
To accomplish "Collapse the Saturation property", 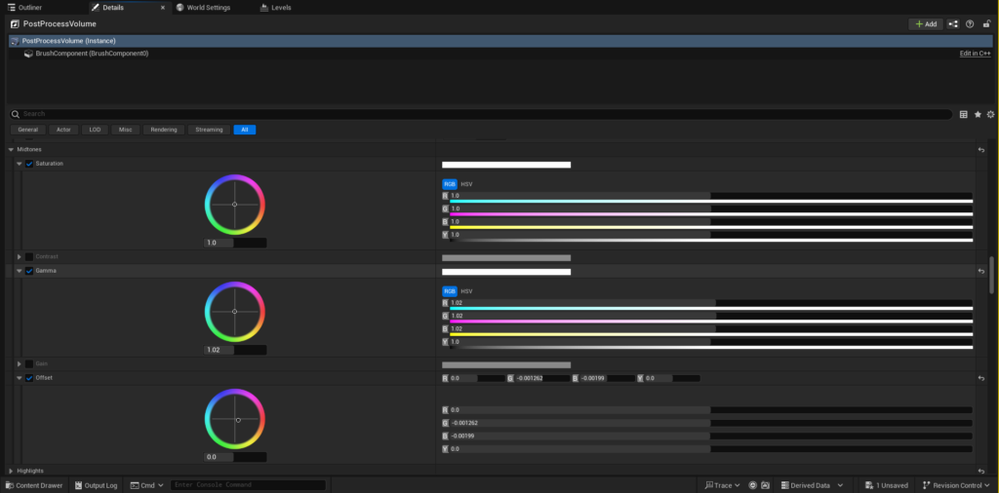I will (x=20, y=164).
